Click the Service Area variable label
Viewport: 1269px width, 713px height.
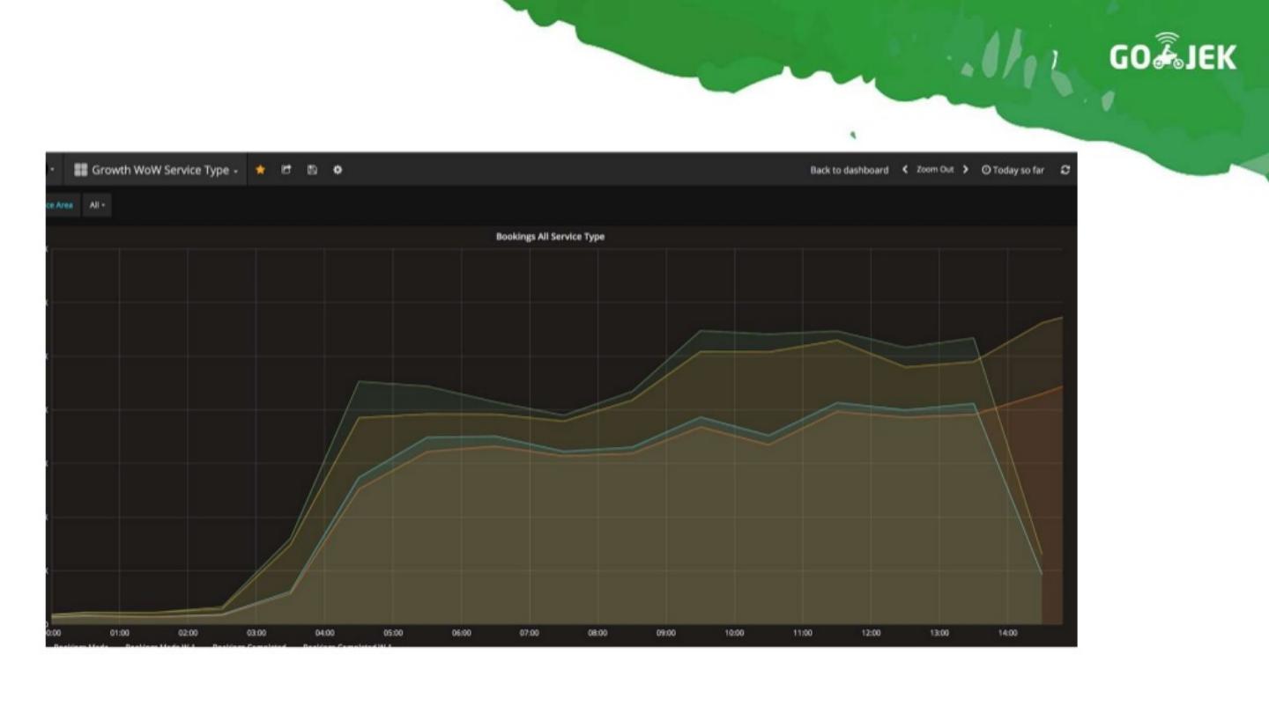[x=60, y=206]
